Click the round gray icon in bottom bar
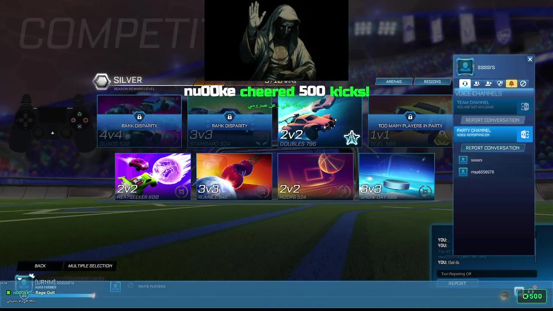This screenshot has height=311, width=553. point(504,296)
